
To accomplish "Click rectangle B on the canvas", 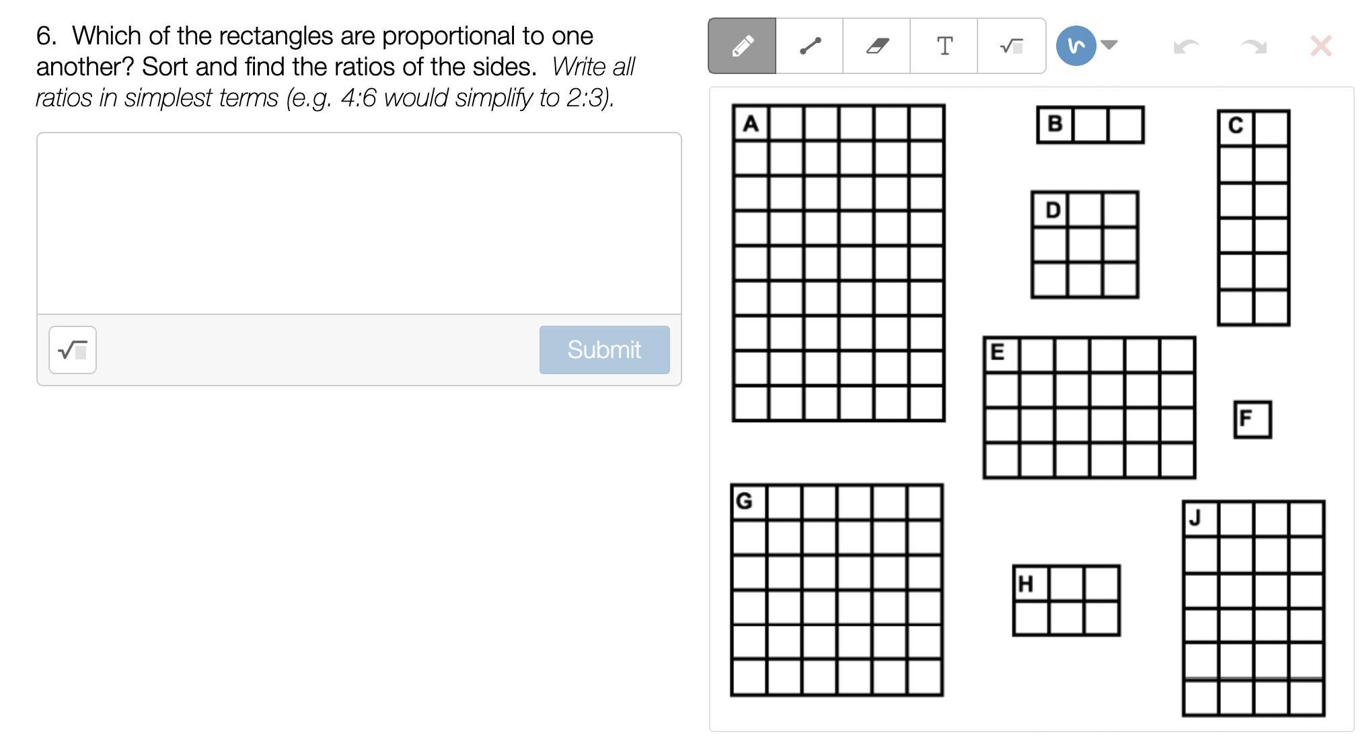I will point(1090,125).
